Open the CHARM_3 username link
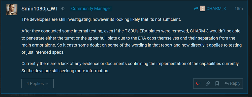This screenshot has height=97, width=252. coord(216,9)
